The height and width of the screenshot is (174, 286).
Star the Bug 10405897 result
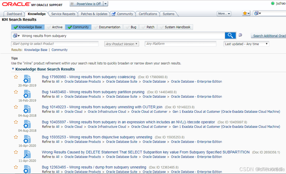[16, 122]
